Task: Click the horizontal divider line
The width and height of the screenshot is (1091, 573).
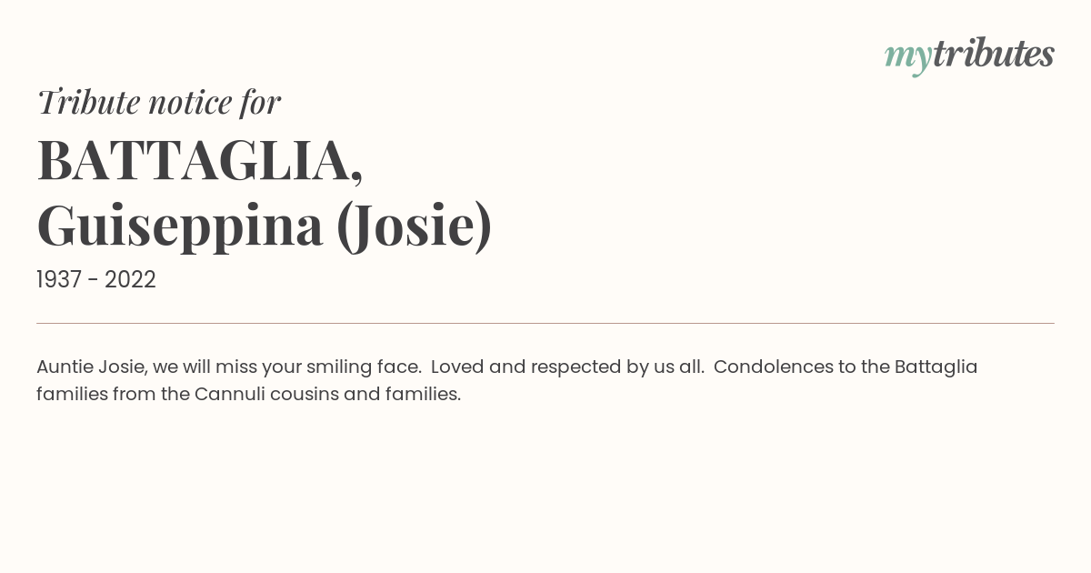Action: (545, 323)
